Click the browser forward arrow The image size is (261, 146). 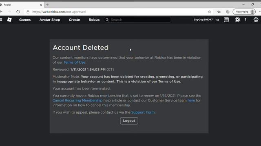pyautogui.click(x=9, y=12)
